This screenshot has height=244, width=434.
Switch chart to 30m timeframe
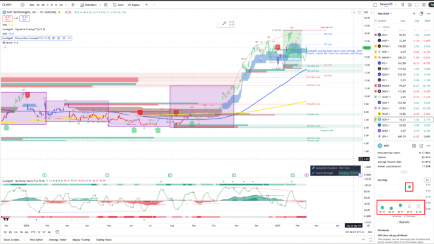click(x=32, y=5)
